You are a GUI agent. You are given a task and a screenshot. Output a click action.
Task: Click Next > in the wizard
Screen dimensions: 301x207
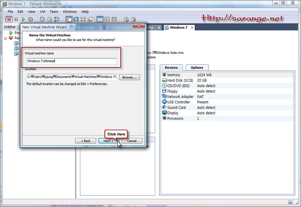(x=108, y=141)
